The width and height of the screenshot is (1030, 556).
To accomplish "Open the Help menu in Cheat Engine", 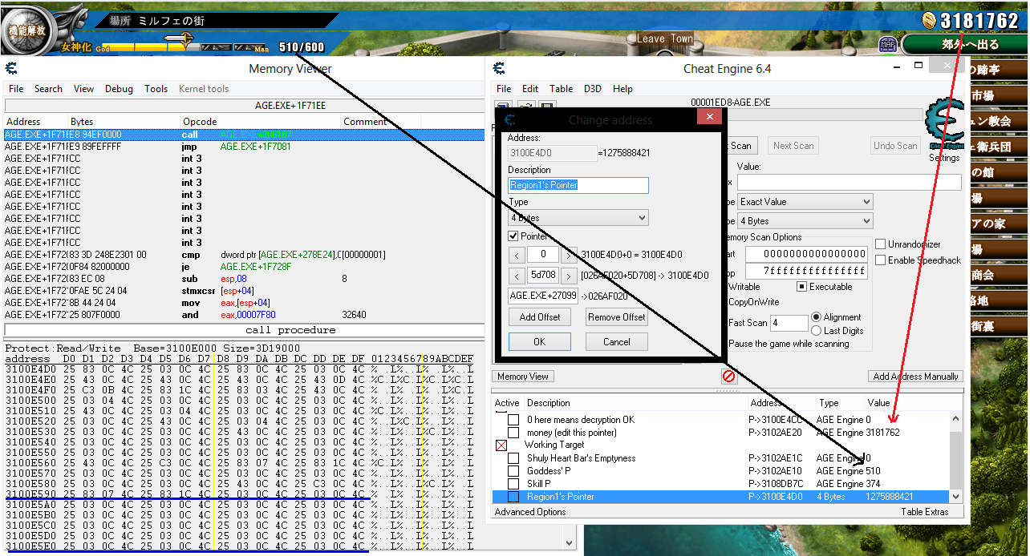I will tap(622, 89).
